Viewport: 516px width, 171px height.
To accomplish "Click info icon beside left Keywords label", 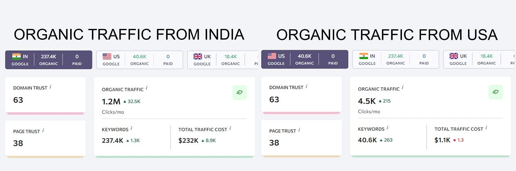I will [x=131, y=129].
